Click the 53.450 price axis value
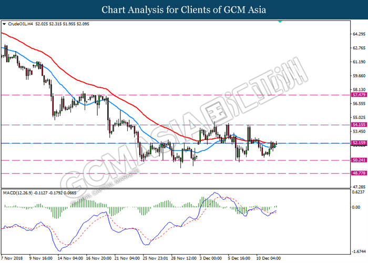368x263 pixels. tap(359, 131)
